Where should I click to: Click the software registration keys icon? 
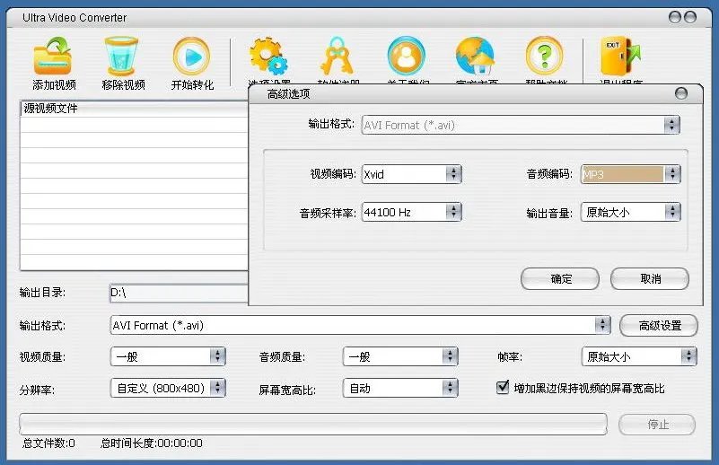click(337, 57)
